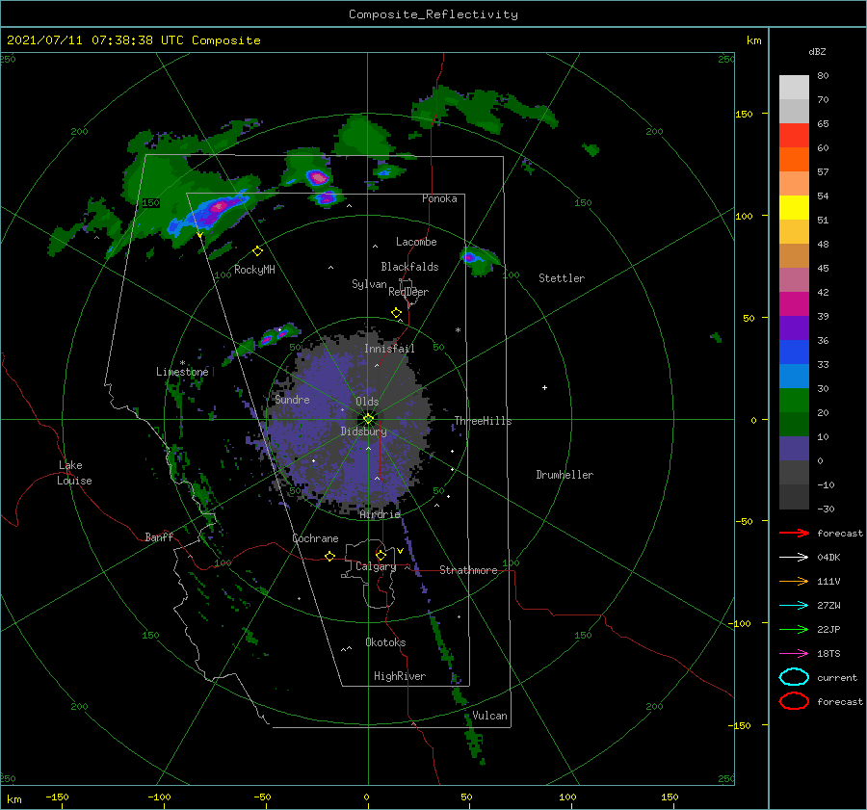Click the Ponoka city label

(439, 198)
